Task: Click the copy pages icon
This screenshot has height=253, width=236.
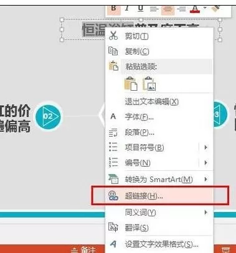Action: coord(113,51)
